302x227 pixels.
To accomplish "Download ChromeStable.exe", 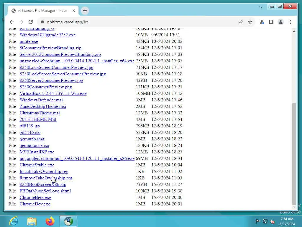I will coord(37,165).
